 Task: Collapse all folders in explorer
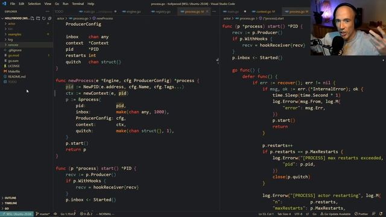pyautogui.click(x=49, y=18)
